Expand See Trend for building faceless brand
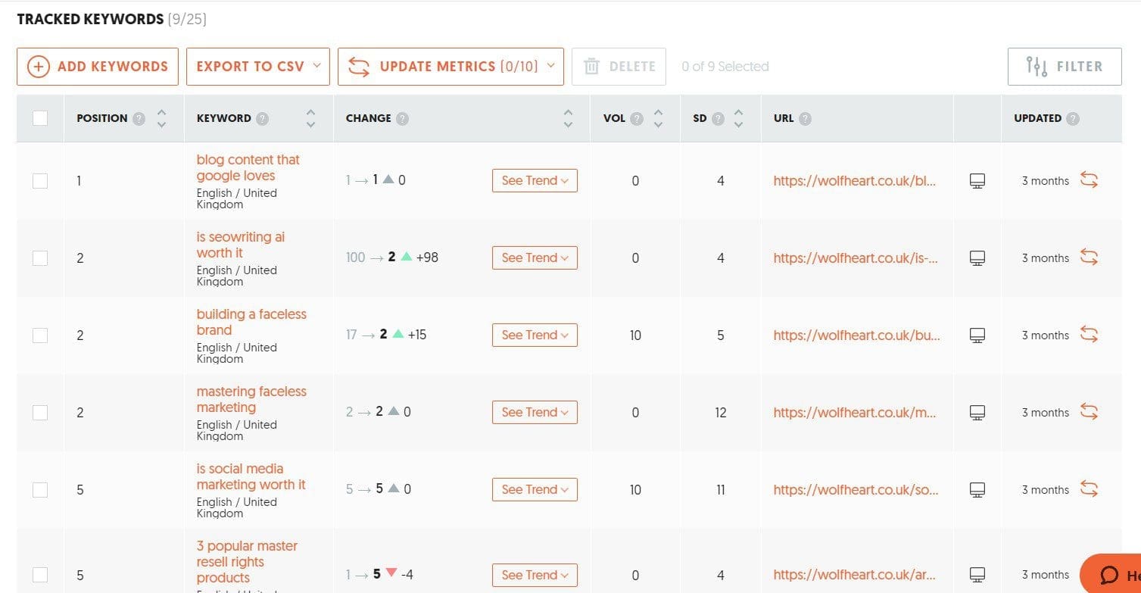 tap(535, 335)
